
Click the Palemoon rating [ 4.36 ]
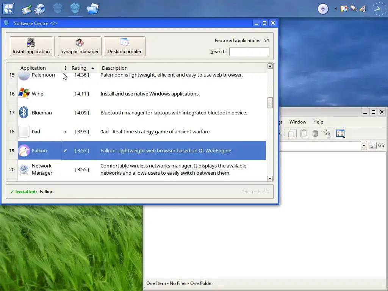click(82, 75)
